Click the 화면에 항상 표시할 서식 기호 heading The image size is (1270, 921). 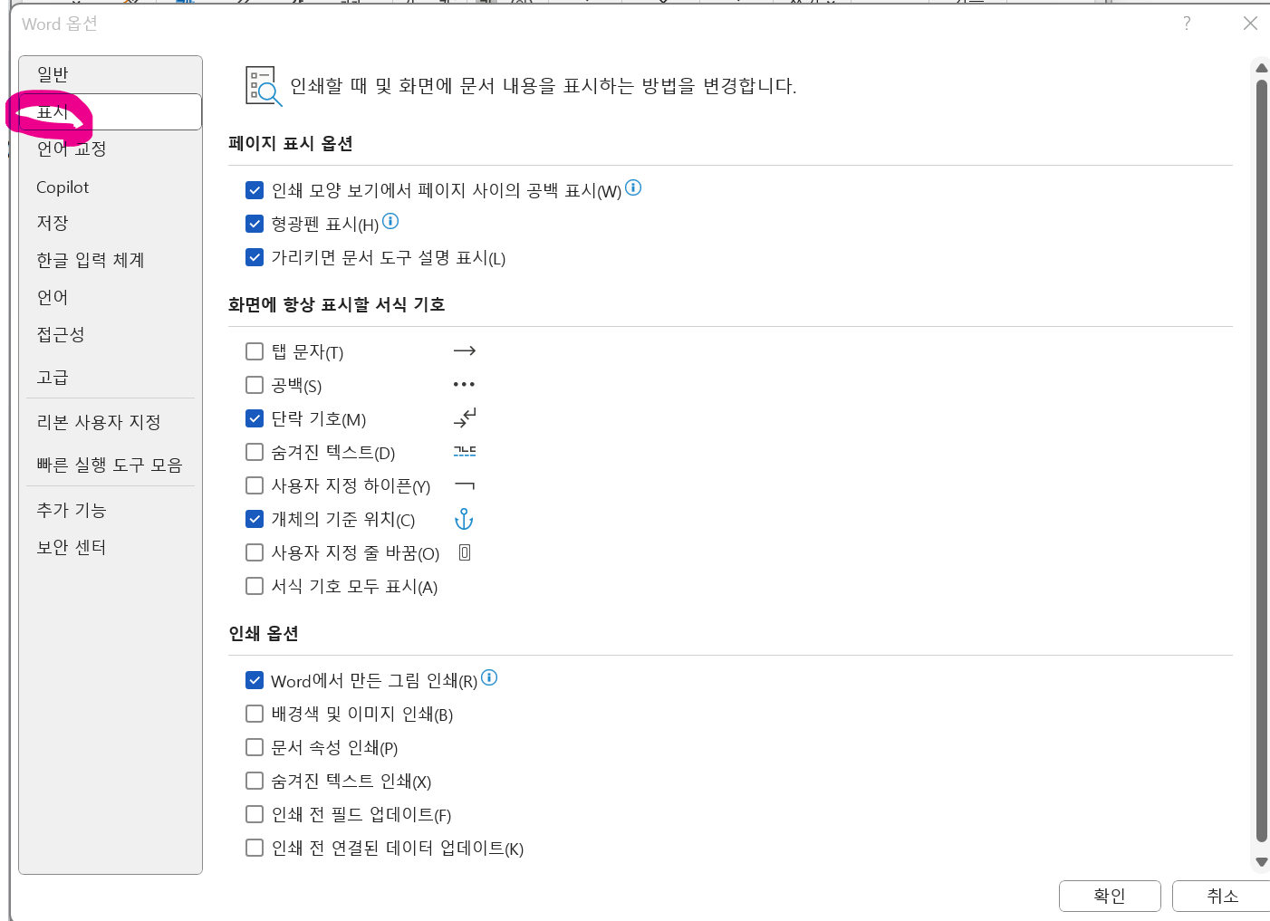tap(337, 304)
